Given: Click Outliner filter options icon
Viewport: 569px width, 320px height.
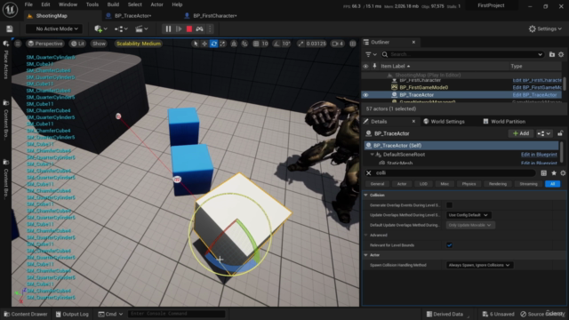Looking at the screenshot, I should [370, 54].
